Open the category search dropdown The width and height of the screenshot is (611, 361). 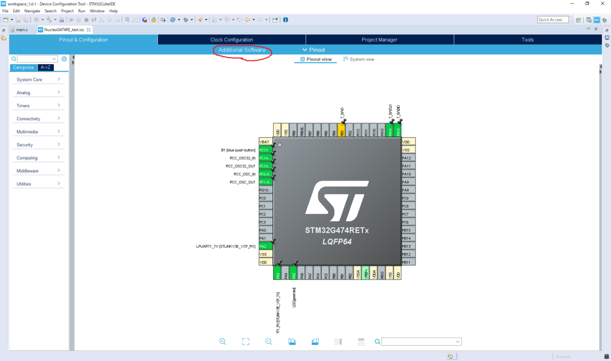tap(54, 59)
